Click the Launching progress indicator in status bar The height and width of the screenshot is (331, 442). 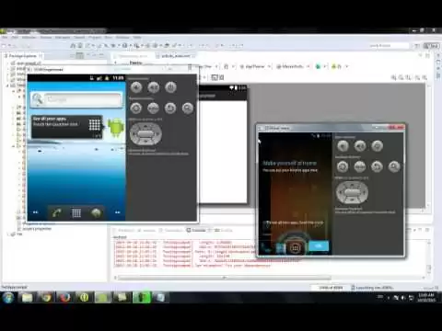click(372, 288)
